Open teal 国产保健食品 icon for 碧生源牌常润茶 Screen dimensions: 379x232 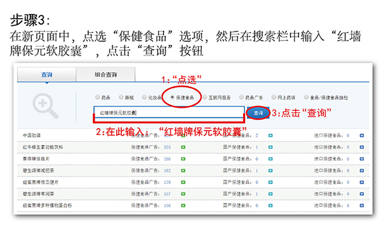270,194
